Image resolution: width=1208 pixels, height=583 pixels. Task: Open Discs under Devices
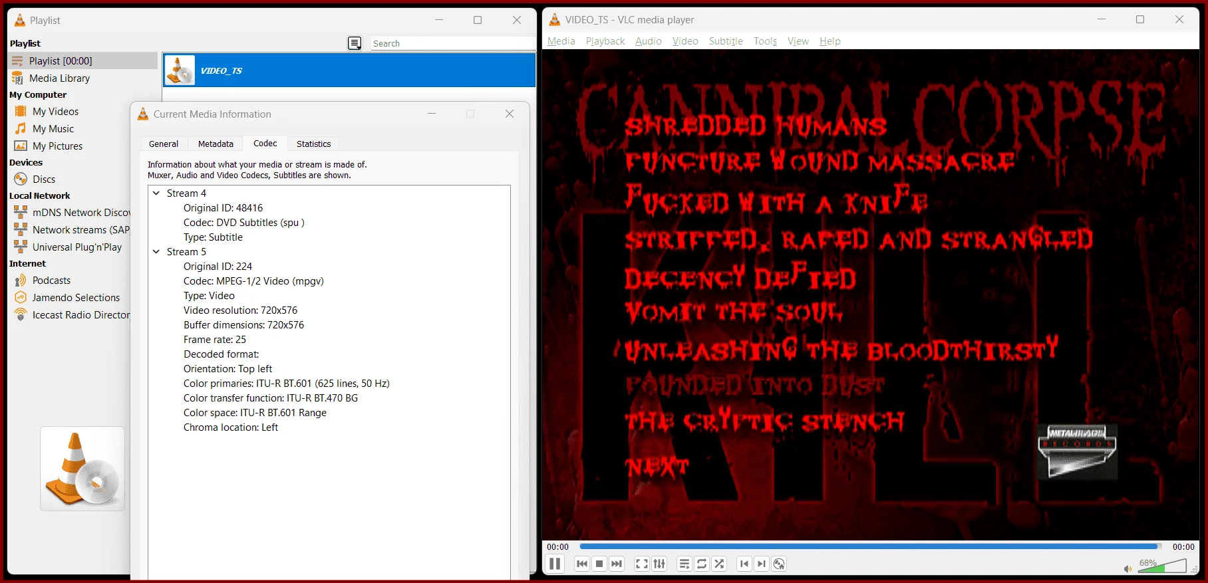pyautogui.click(x=44, y=179)
